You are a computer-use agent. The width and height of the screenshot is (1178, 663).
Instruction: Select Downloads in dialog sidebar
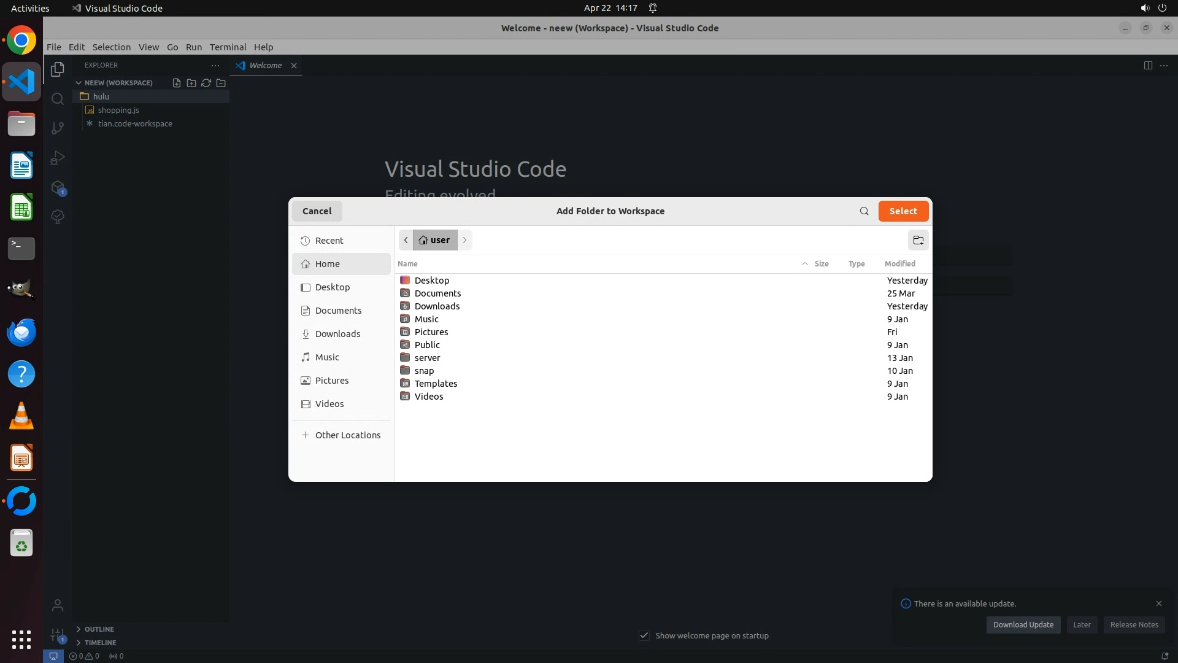[x=337, y=334]
